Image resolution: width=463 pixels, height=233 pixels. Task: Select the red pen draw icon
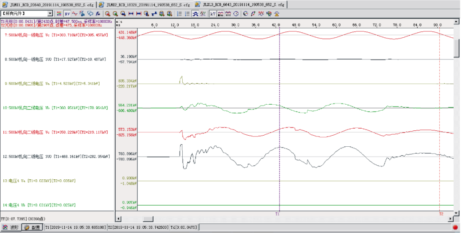[253, 14]
